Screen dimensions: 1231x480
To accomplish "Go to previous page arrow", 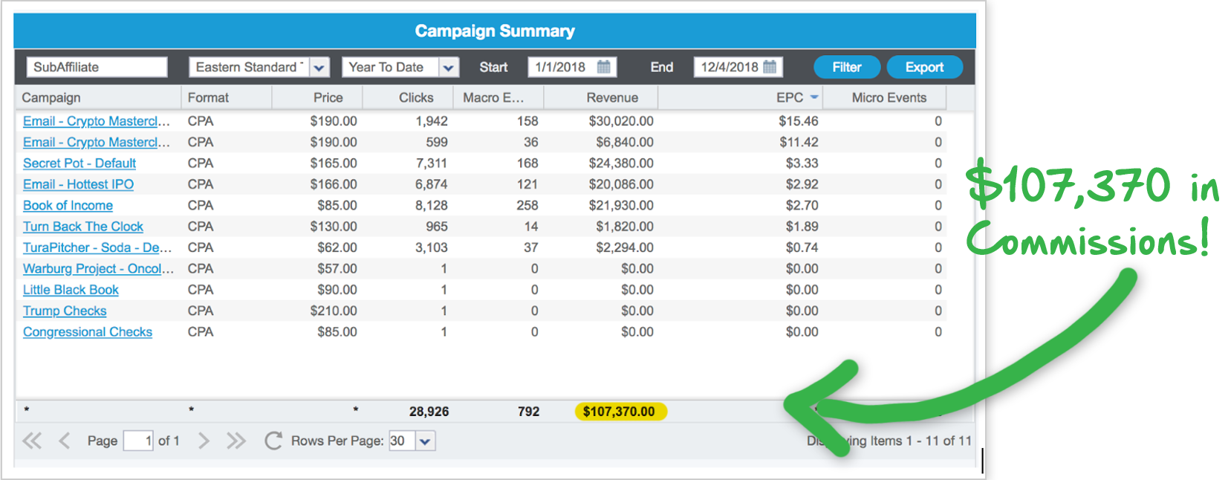I will (65, 441).
